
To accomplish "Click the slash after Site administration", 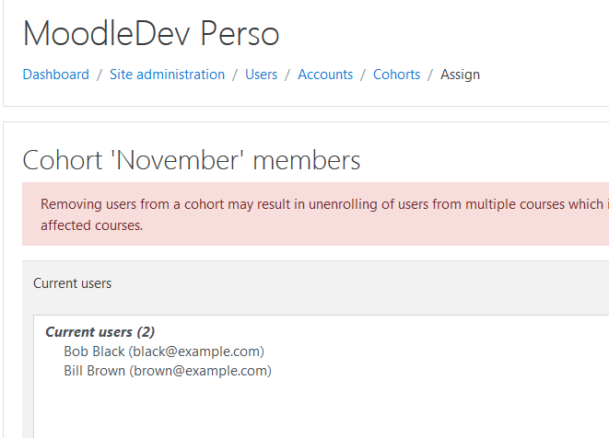I will [235, 75].
